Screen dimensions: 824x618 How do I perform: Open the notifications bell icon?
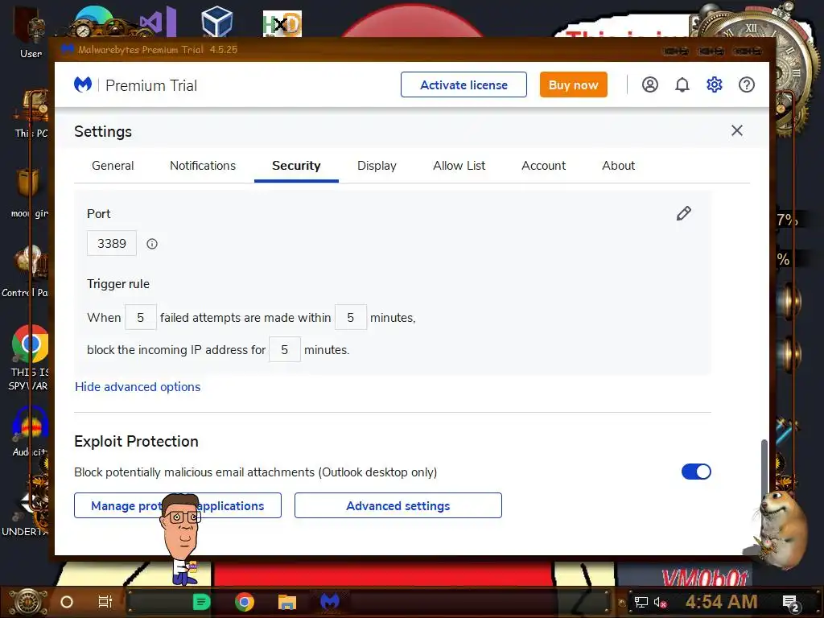click(x=682, y=84)
